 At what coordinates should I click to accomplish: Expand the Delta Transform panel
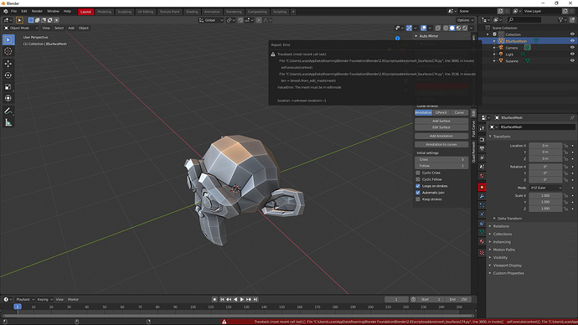509,219
